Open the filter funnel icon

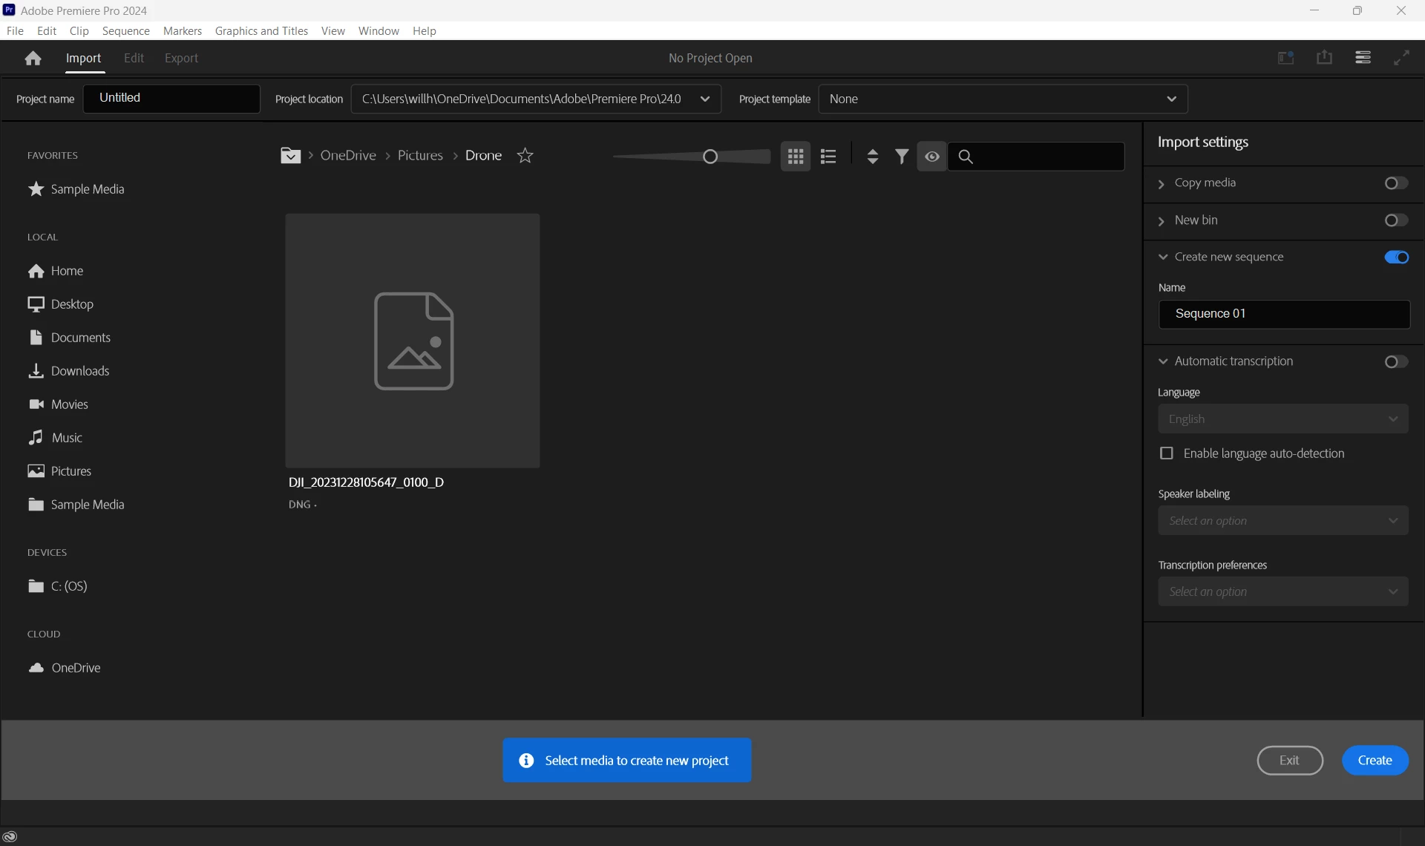902,157
